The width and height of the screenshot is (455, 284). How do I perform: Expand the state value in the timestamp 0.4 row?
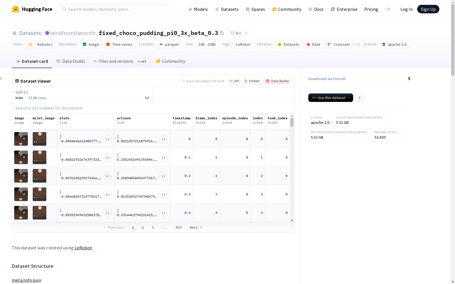108,213
